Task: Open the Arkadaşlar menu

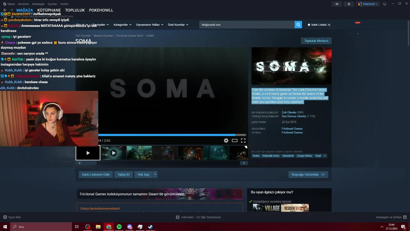Action: (x=38, y=4)
